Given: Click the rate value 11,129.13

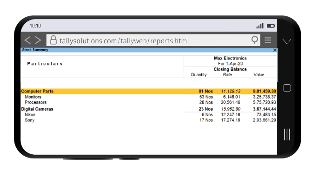Looking at the screenshot, I should [231, 91].
